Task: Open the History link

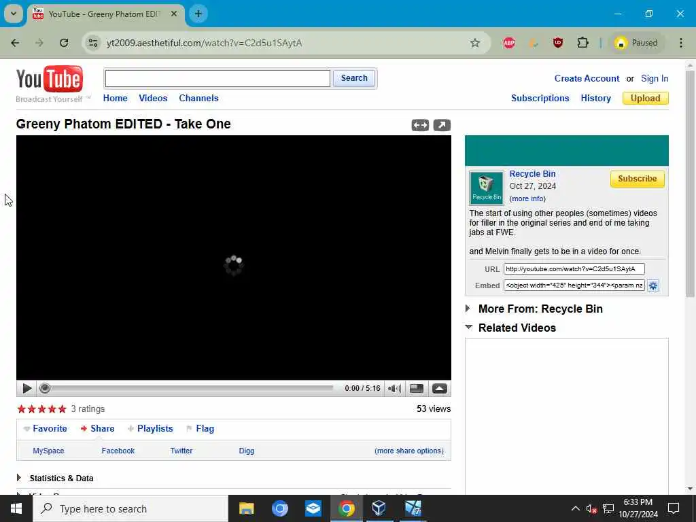Action: coord(595,98)
